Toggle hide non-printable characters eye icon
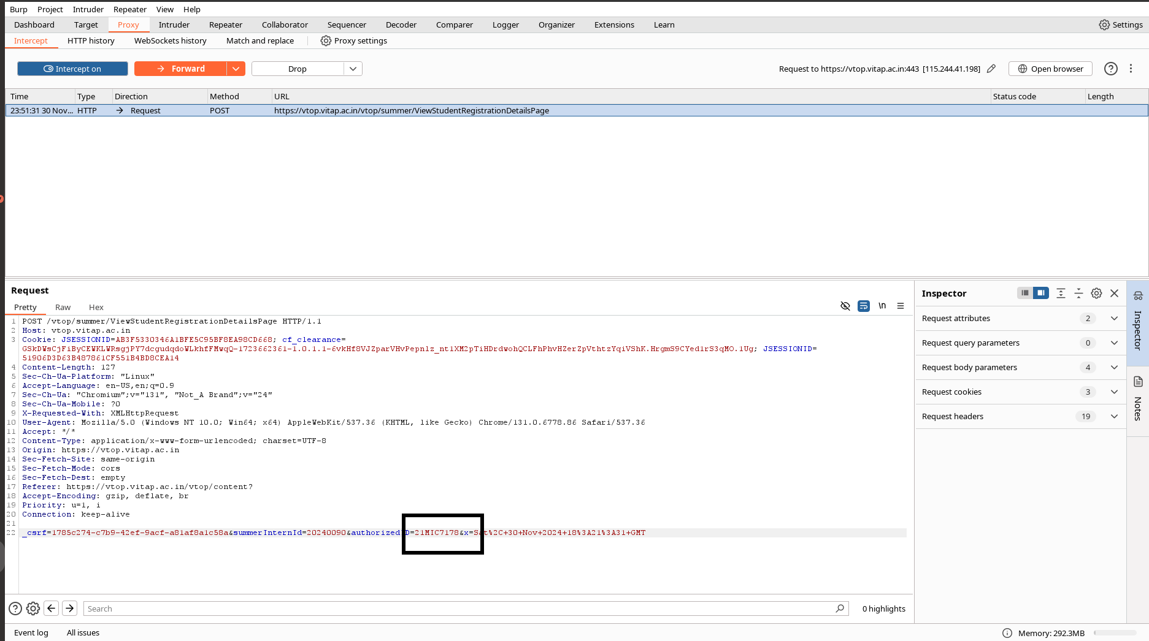1149x641 pixels. point(845,306)
